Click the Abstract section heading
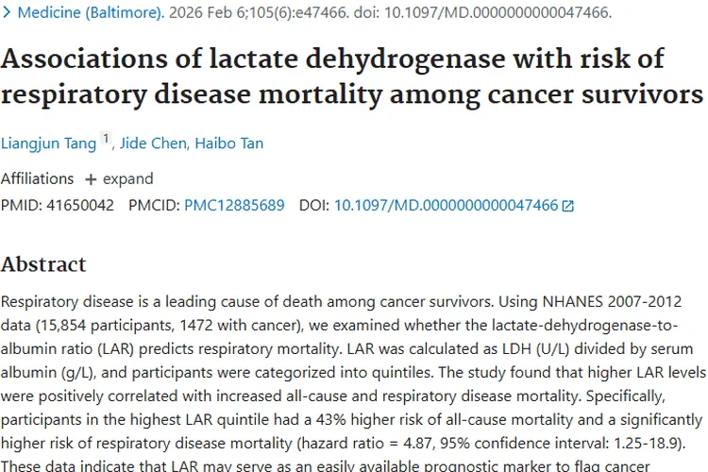Screen dimensions: 708x472 tap(43, 263)
